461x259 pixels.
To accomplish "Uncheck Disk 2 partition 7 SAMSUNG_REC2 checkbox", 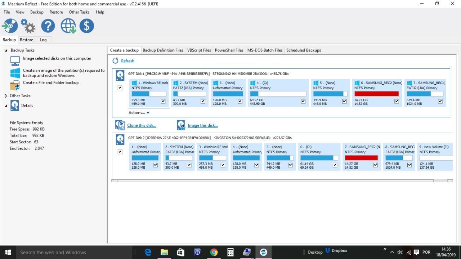I will click(x=375, y=165).
